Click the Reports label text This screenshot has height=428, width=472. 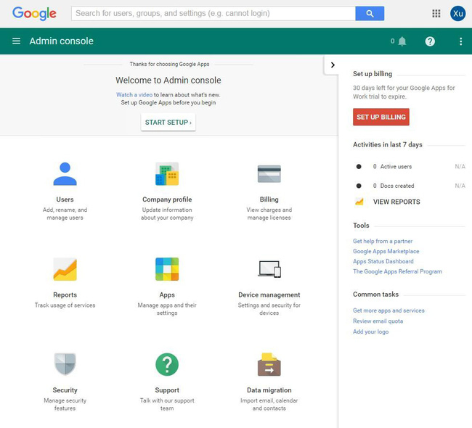(65, 295)
